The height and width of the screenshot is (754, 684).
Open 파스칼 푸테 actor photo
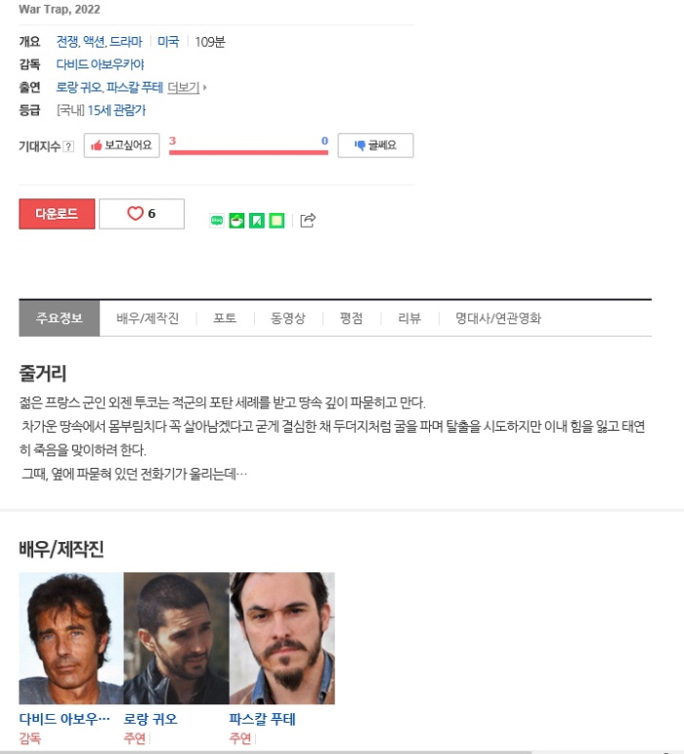point(282,638)
